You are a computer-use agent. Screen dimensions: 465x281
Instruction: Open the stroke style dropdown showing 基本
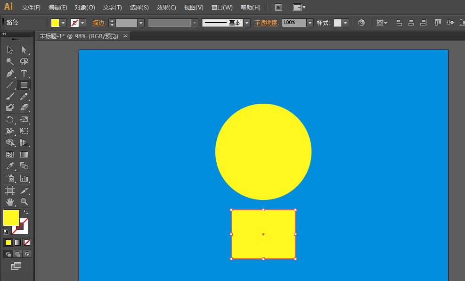point(247,22)
